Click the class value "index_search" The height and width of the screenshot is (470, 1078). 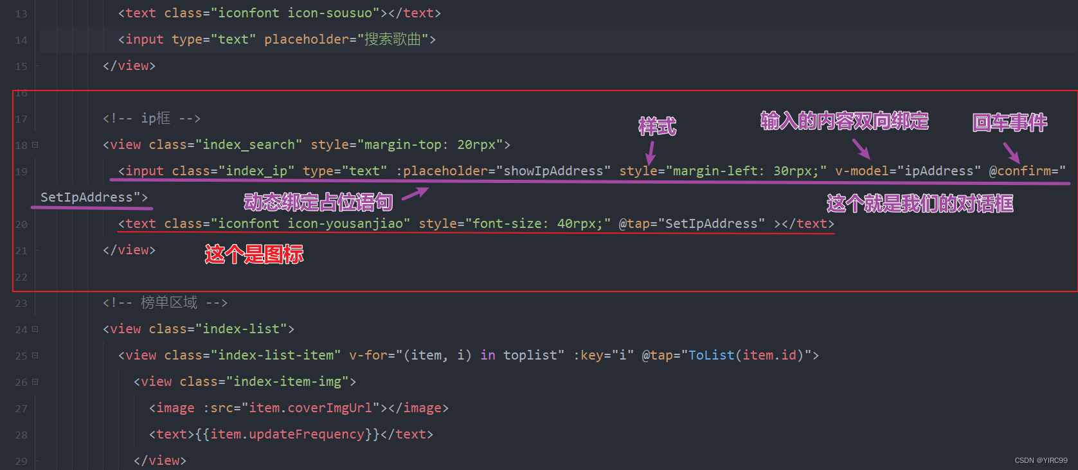tap(249, 144)
